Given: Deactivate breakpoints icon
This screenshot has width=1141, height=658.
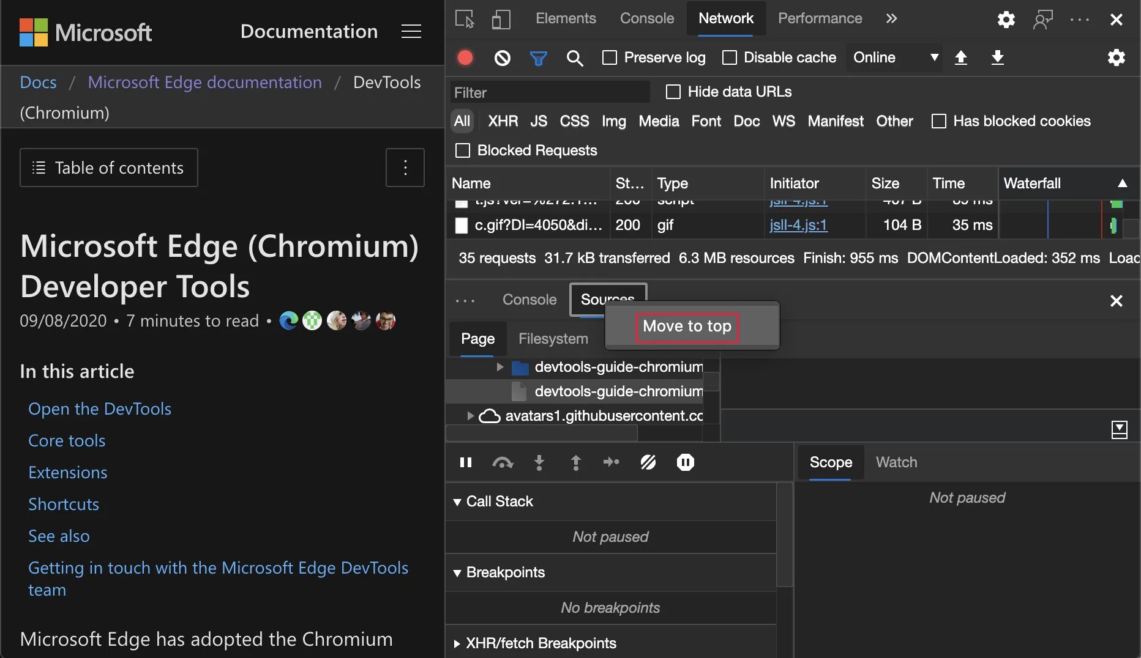Looking at the screenshot, I should click(648, 462).
